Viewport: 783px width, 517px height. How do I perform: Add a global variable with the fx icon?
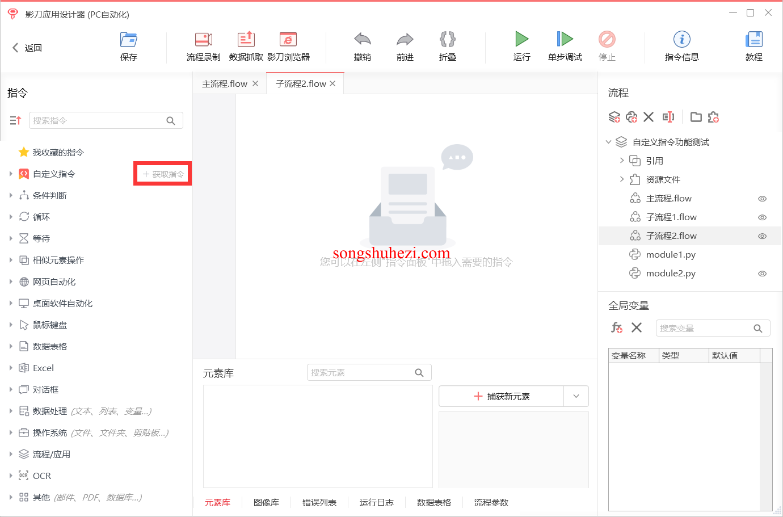(x=617, y=327)
